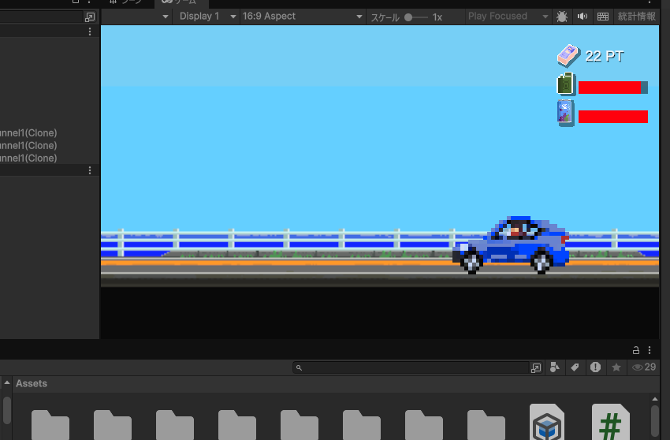Image resolution: width=670 pixels, height=440 pixels.
Task: Open the search by import log type icon
Action: (596, 367)
